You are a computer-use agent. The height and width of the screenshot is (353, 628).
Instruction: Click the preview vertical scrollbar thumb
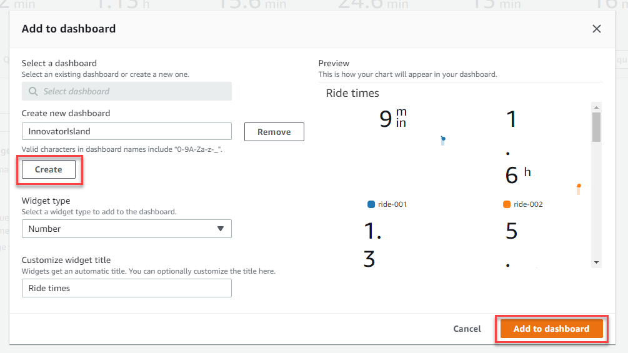596,127
